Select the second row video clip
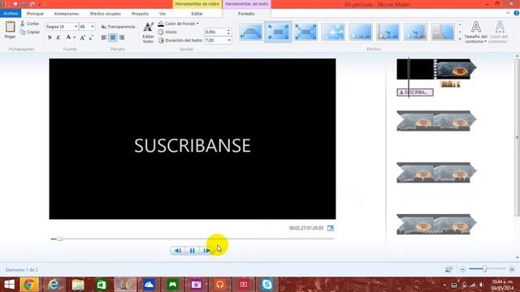The image size is (520, 292). click(x=436, y=121)
